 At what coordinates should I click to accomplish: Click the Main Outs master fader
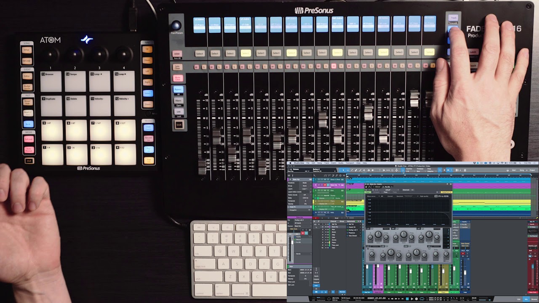pyautogui.click(x=533, y=266)
